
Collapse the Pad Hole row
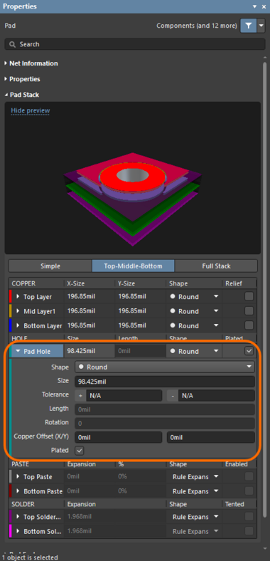pos(18,352)
